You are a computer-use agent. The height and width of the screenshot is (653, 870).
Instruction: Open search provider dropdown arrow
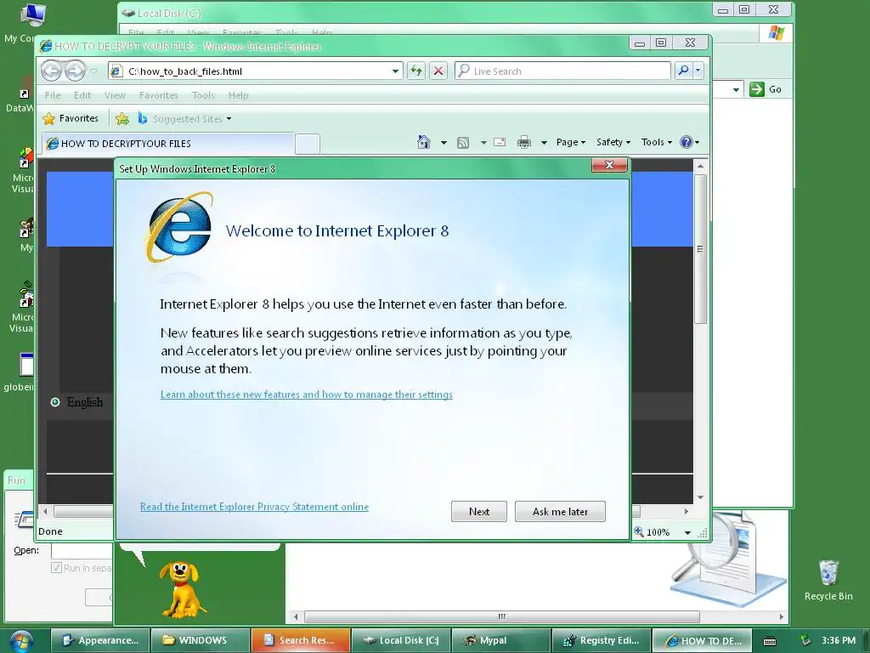pyautogui.click(x=698, y=71)
